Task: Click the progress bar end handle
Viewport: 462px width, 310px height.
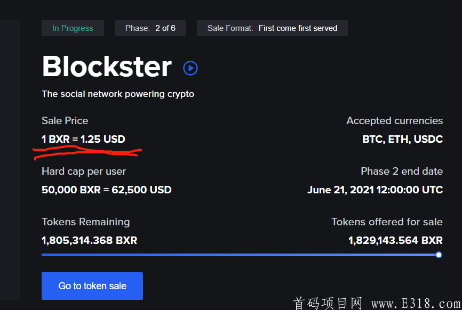Action: (439, 255)
